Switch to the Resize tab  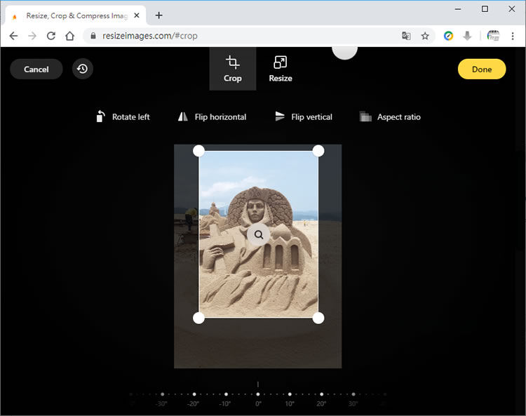click(x=281, y=69)
